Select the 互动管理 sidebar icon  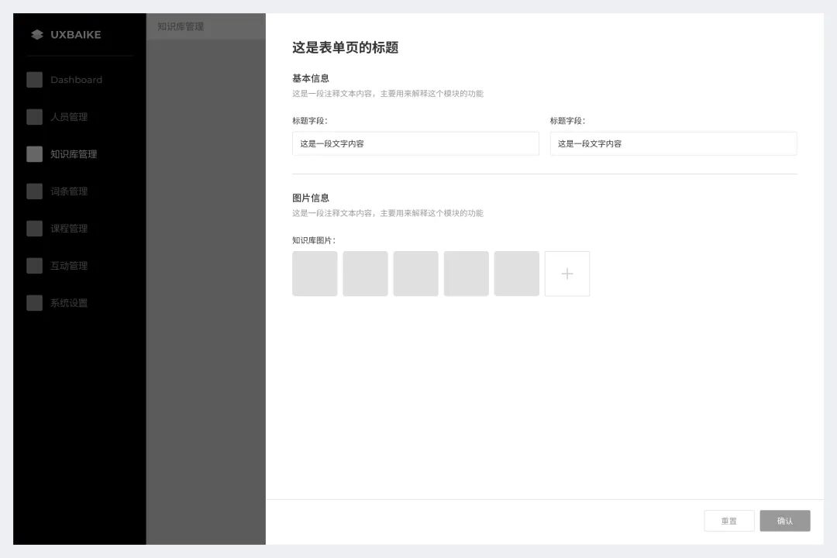click(35, 265)
